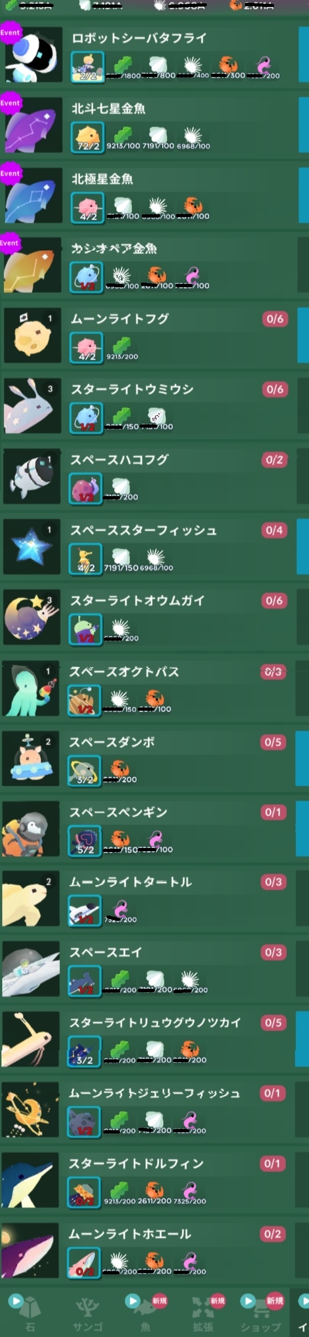Tap the green スペースオクトパス octopus icon
This screenshot has width=309, height=1337.
(30, 688)
